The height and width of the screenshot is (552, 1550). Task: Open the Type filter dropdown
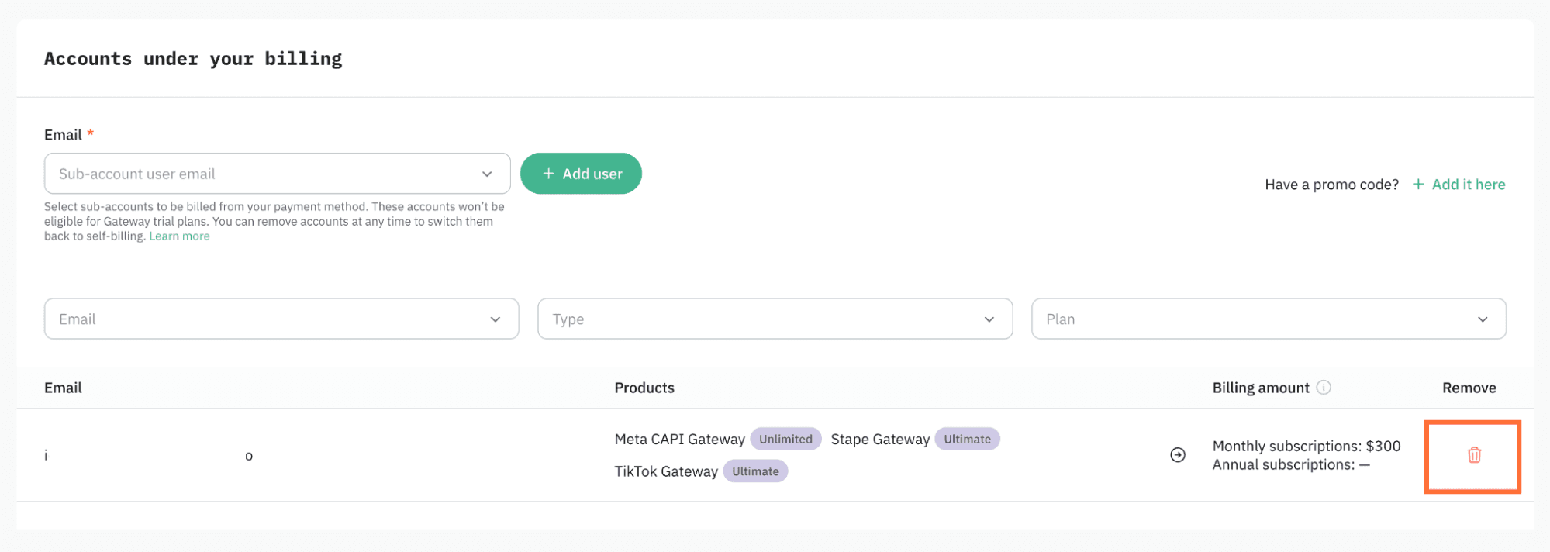775,319
